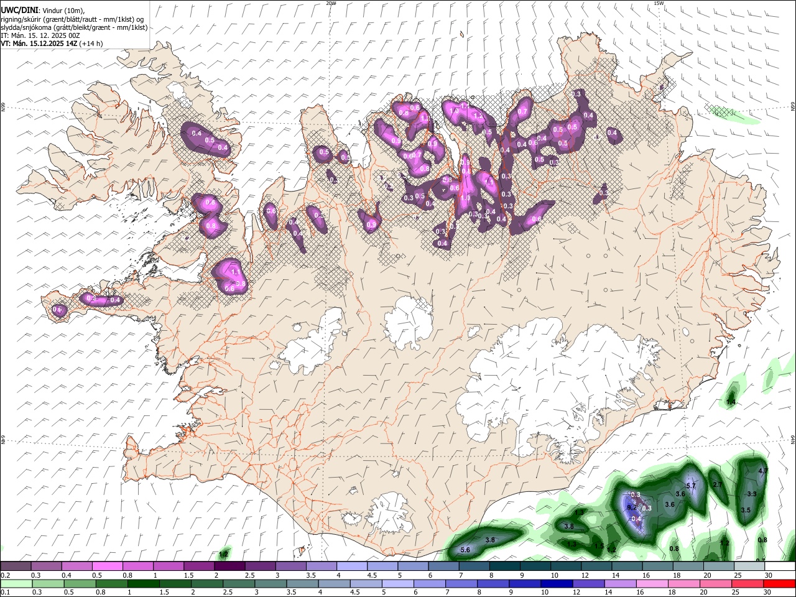The width and height of the screenshot is (796, 597).
Task: Select dark teal snow swatch between 8 and 9
Action: click(505, 567)
